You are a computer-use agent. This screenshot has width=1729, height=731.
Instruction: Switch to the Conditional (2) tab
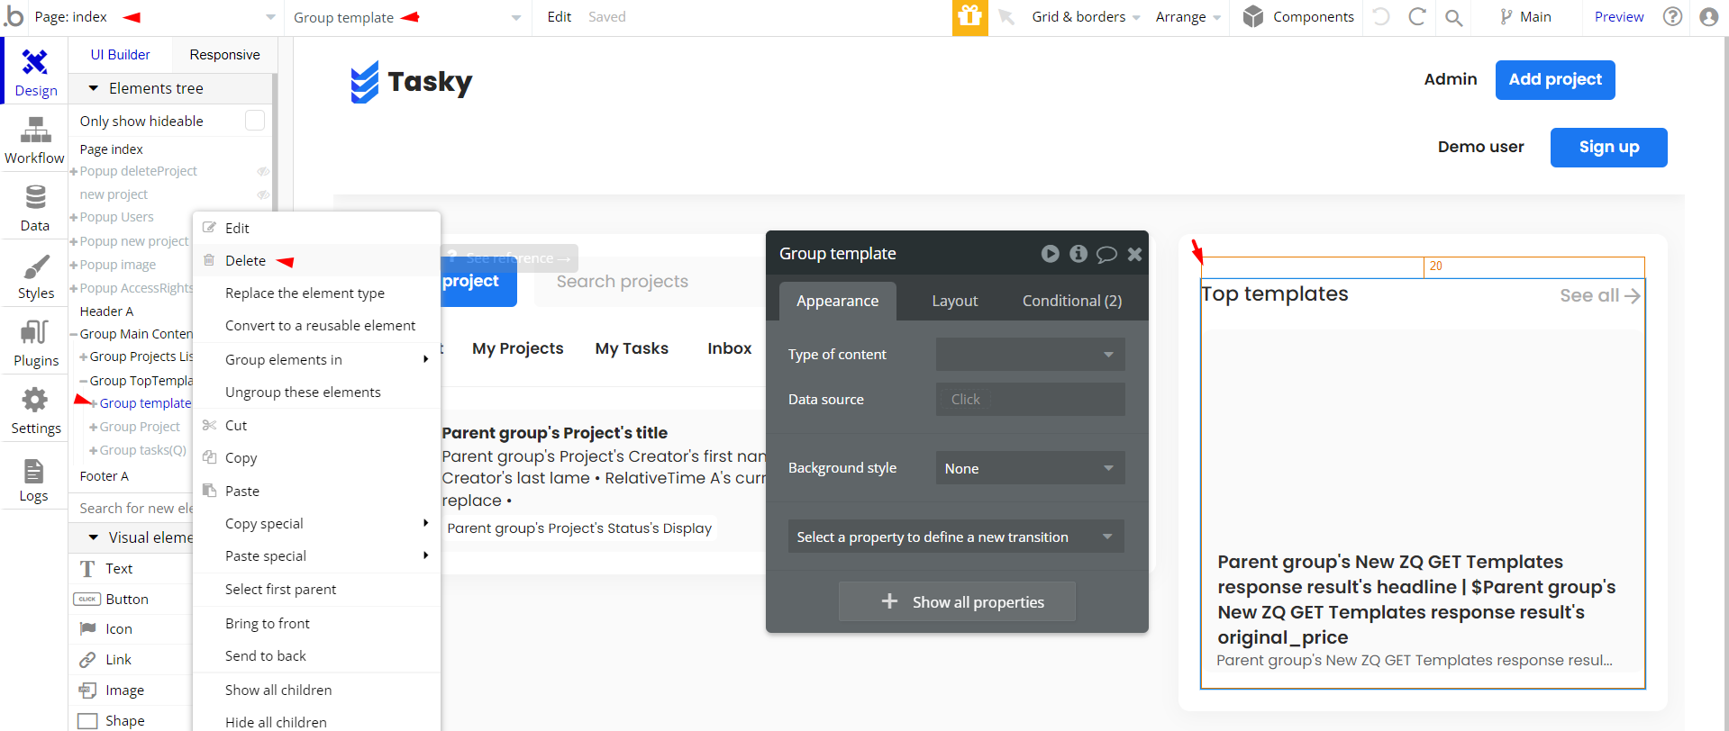tap(1071, 301)
